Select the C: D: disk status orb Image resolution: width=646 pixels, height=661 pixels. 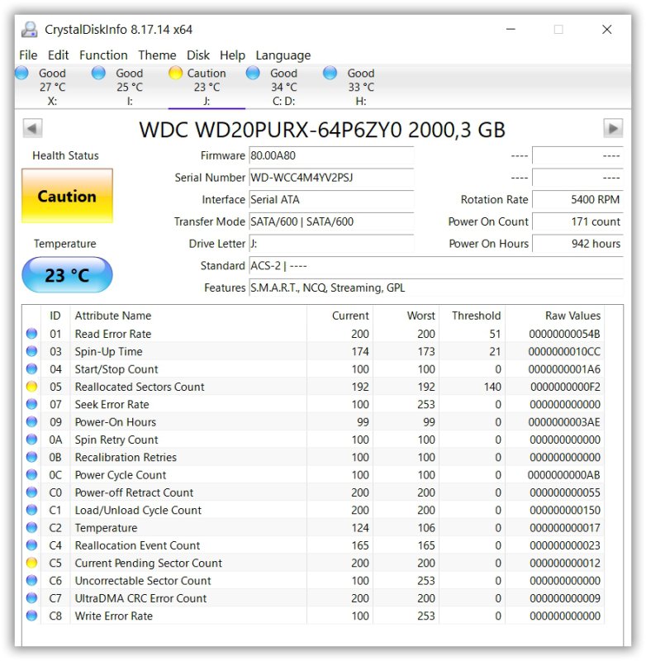(253, 73)
